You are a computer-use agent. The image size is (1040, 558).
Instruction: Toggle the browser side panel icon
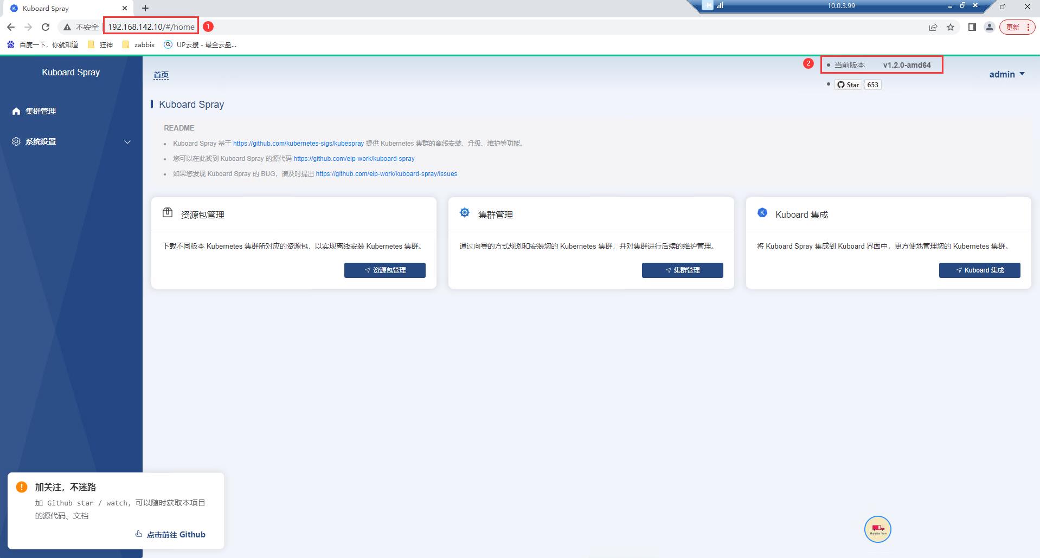972,27
